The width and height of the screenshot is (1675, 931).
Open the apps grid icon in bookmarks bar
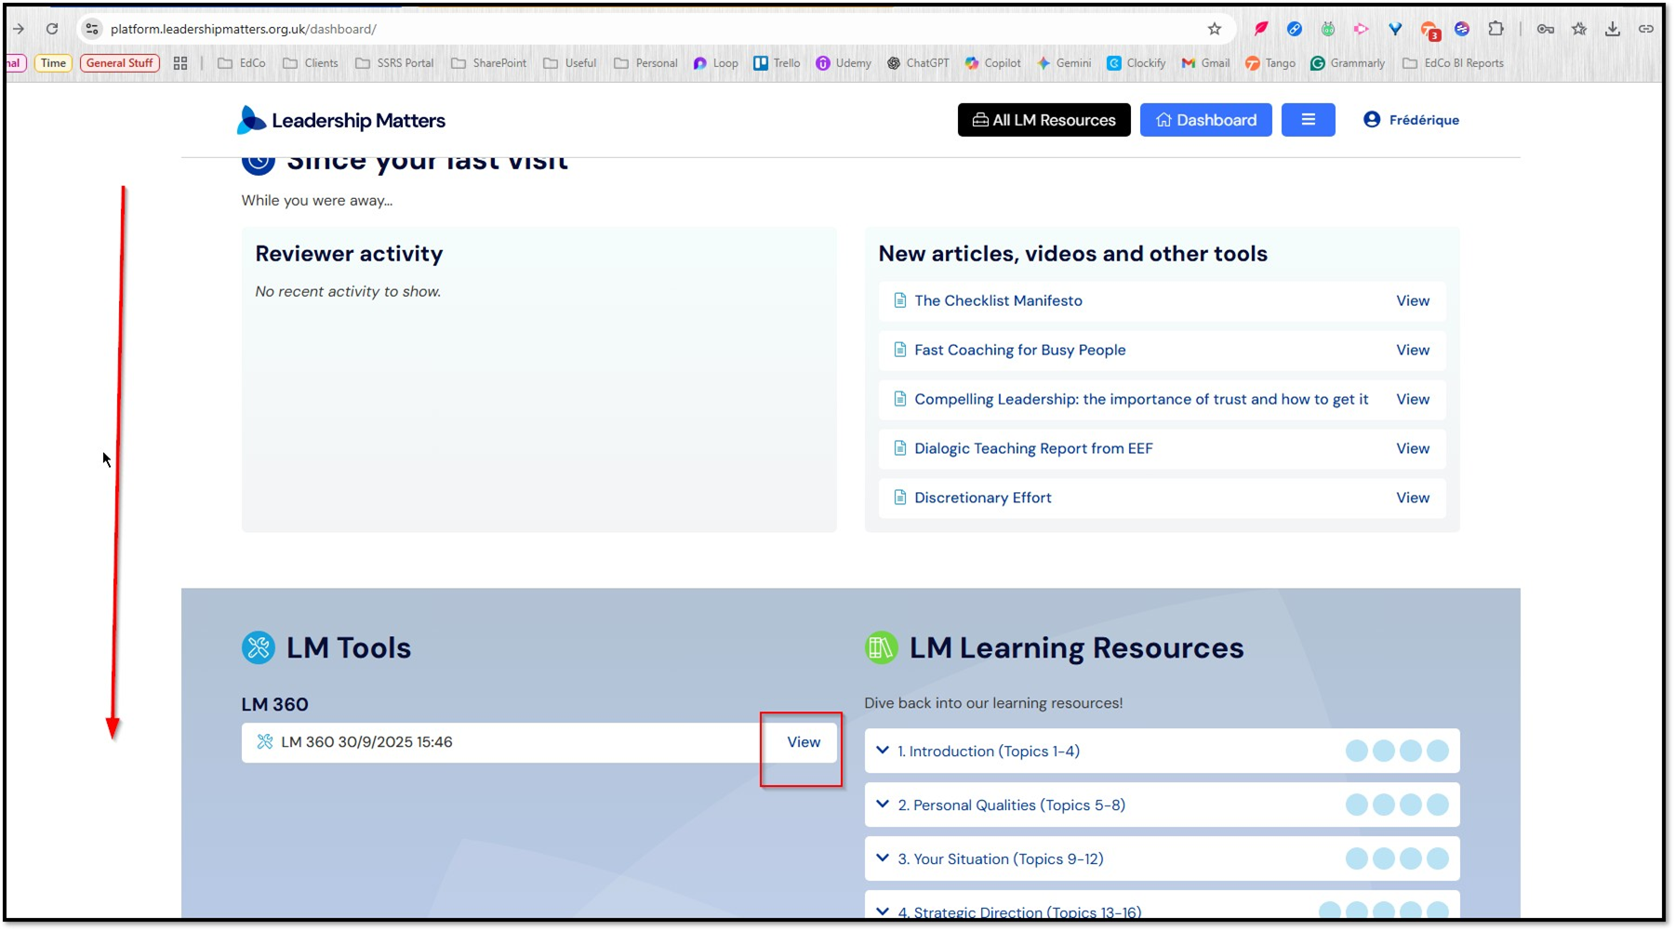tap(180, 63)
